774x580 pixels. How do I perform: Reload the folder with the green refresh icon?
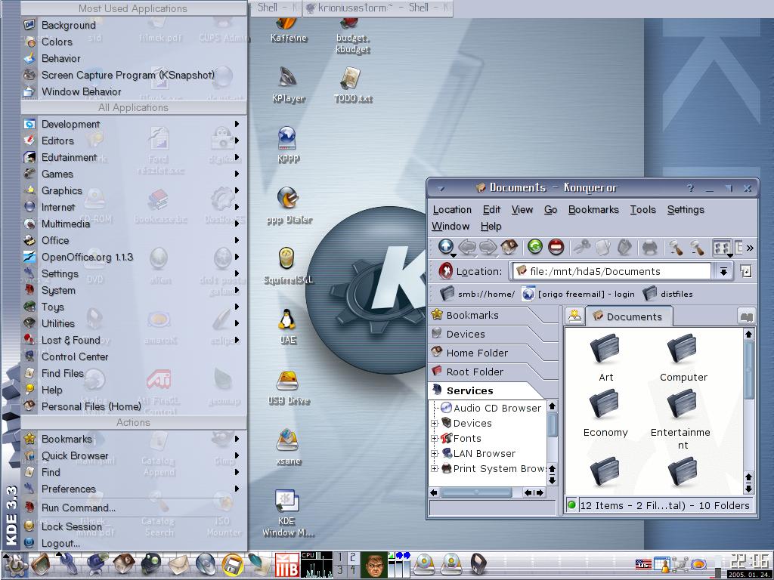534,247
